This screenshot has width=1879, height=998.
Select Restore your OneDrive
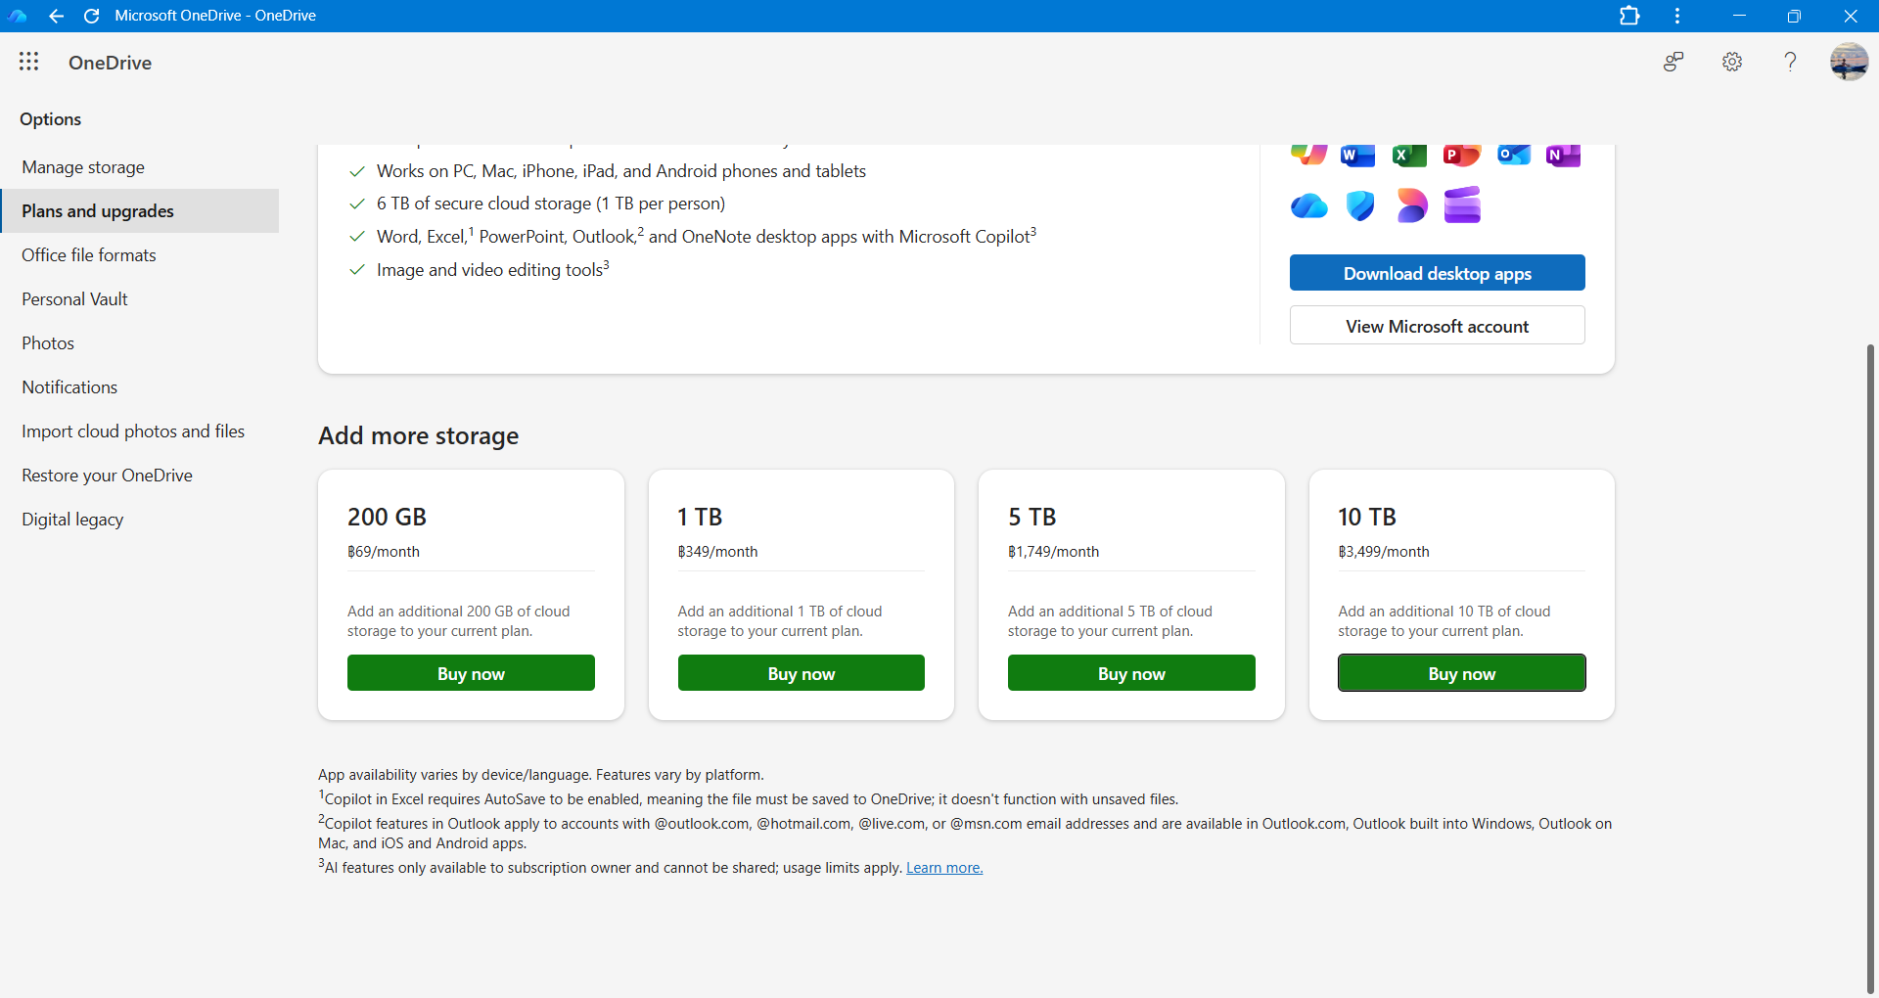coord(140,476)
